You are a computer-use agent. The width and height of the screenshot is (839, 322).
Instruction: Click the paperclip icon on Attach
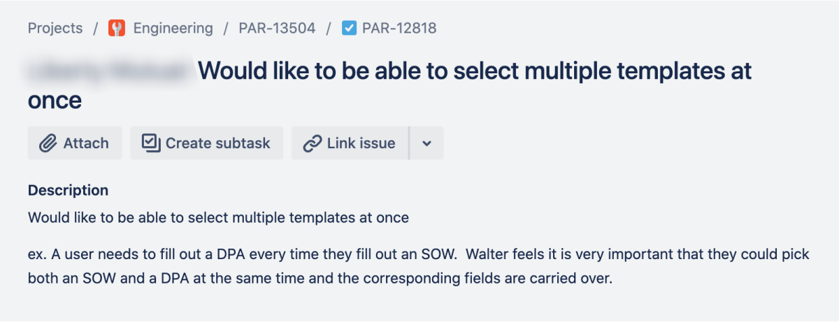click(48, 143)
